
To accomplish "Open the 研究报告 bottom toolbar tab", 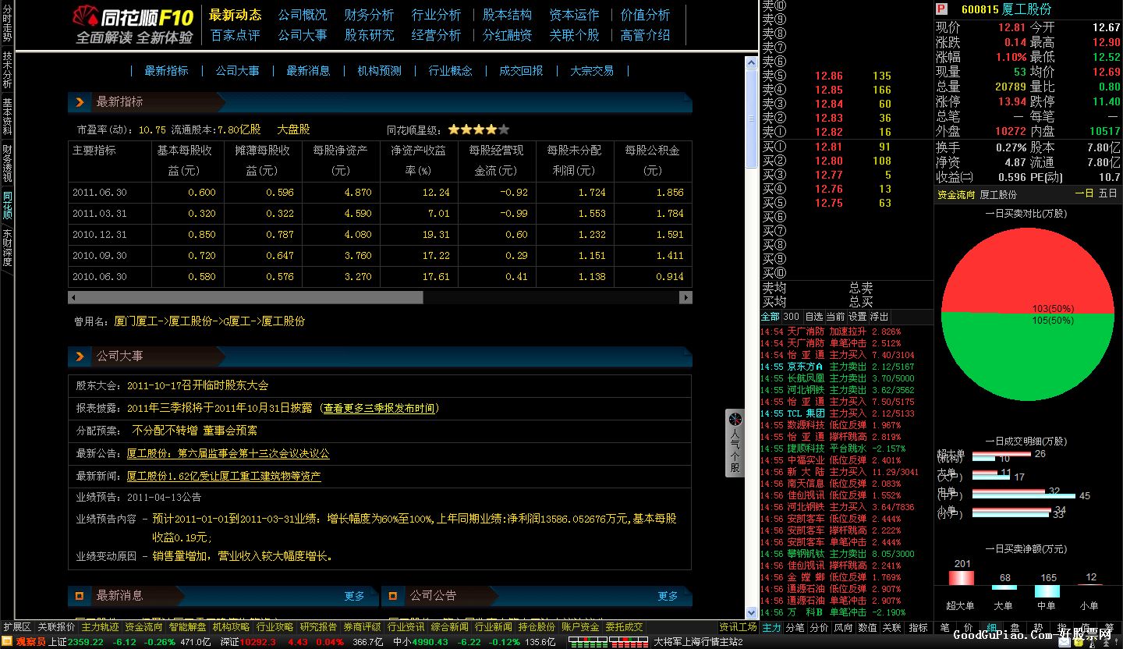I will click(319, 627).
